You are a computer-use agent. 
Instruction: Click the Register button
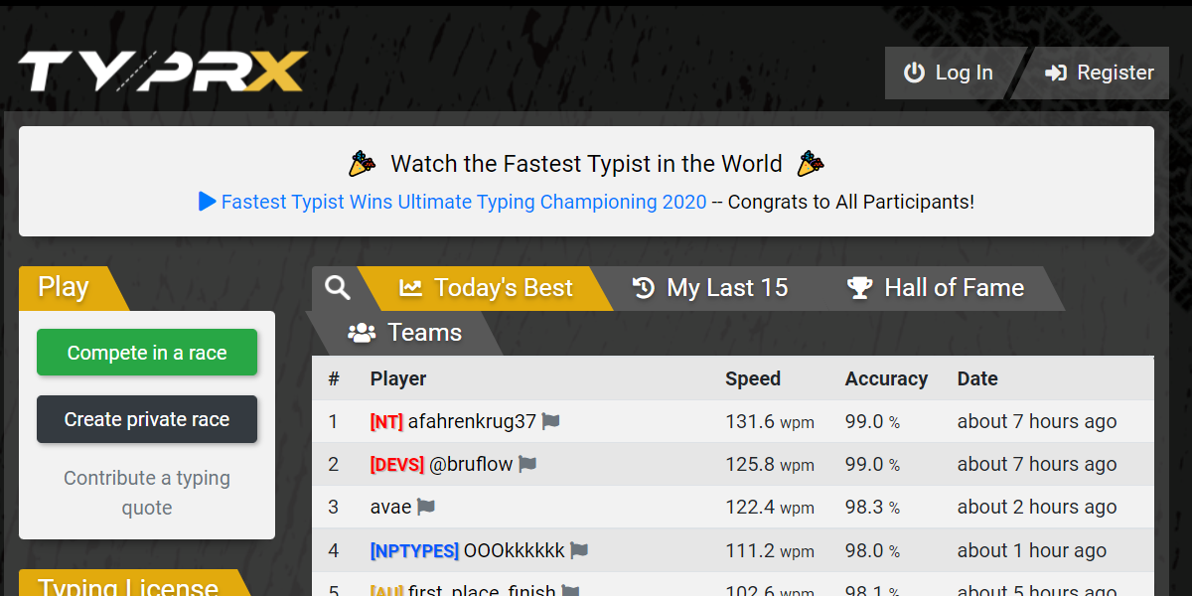[x=1100, y=73]
